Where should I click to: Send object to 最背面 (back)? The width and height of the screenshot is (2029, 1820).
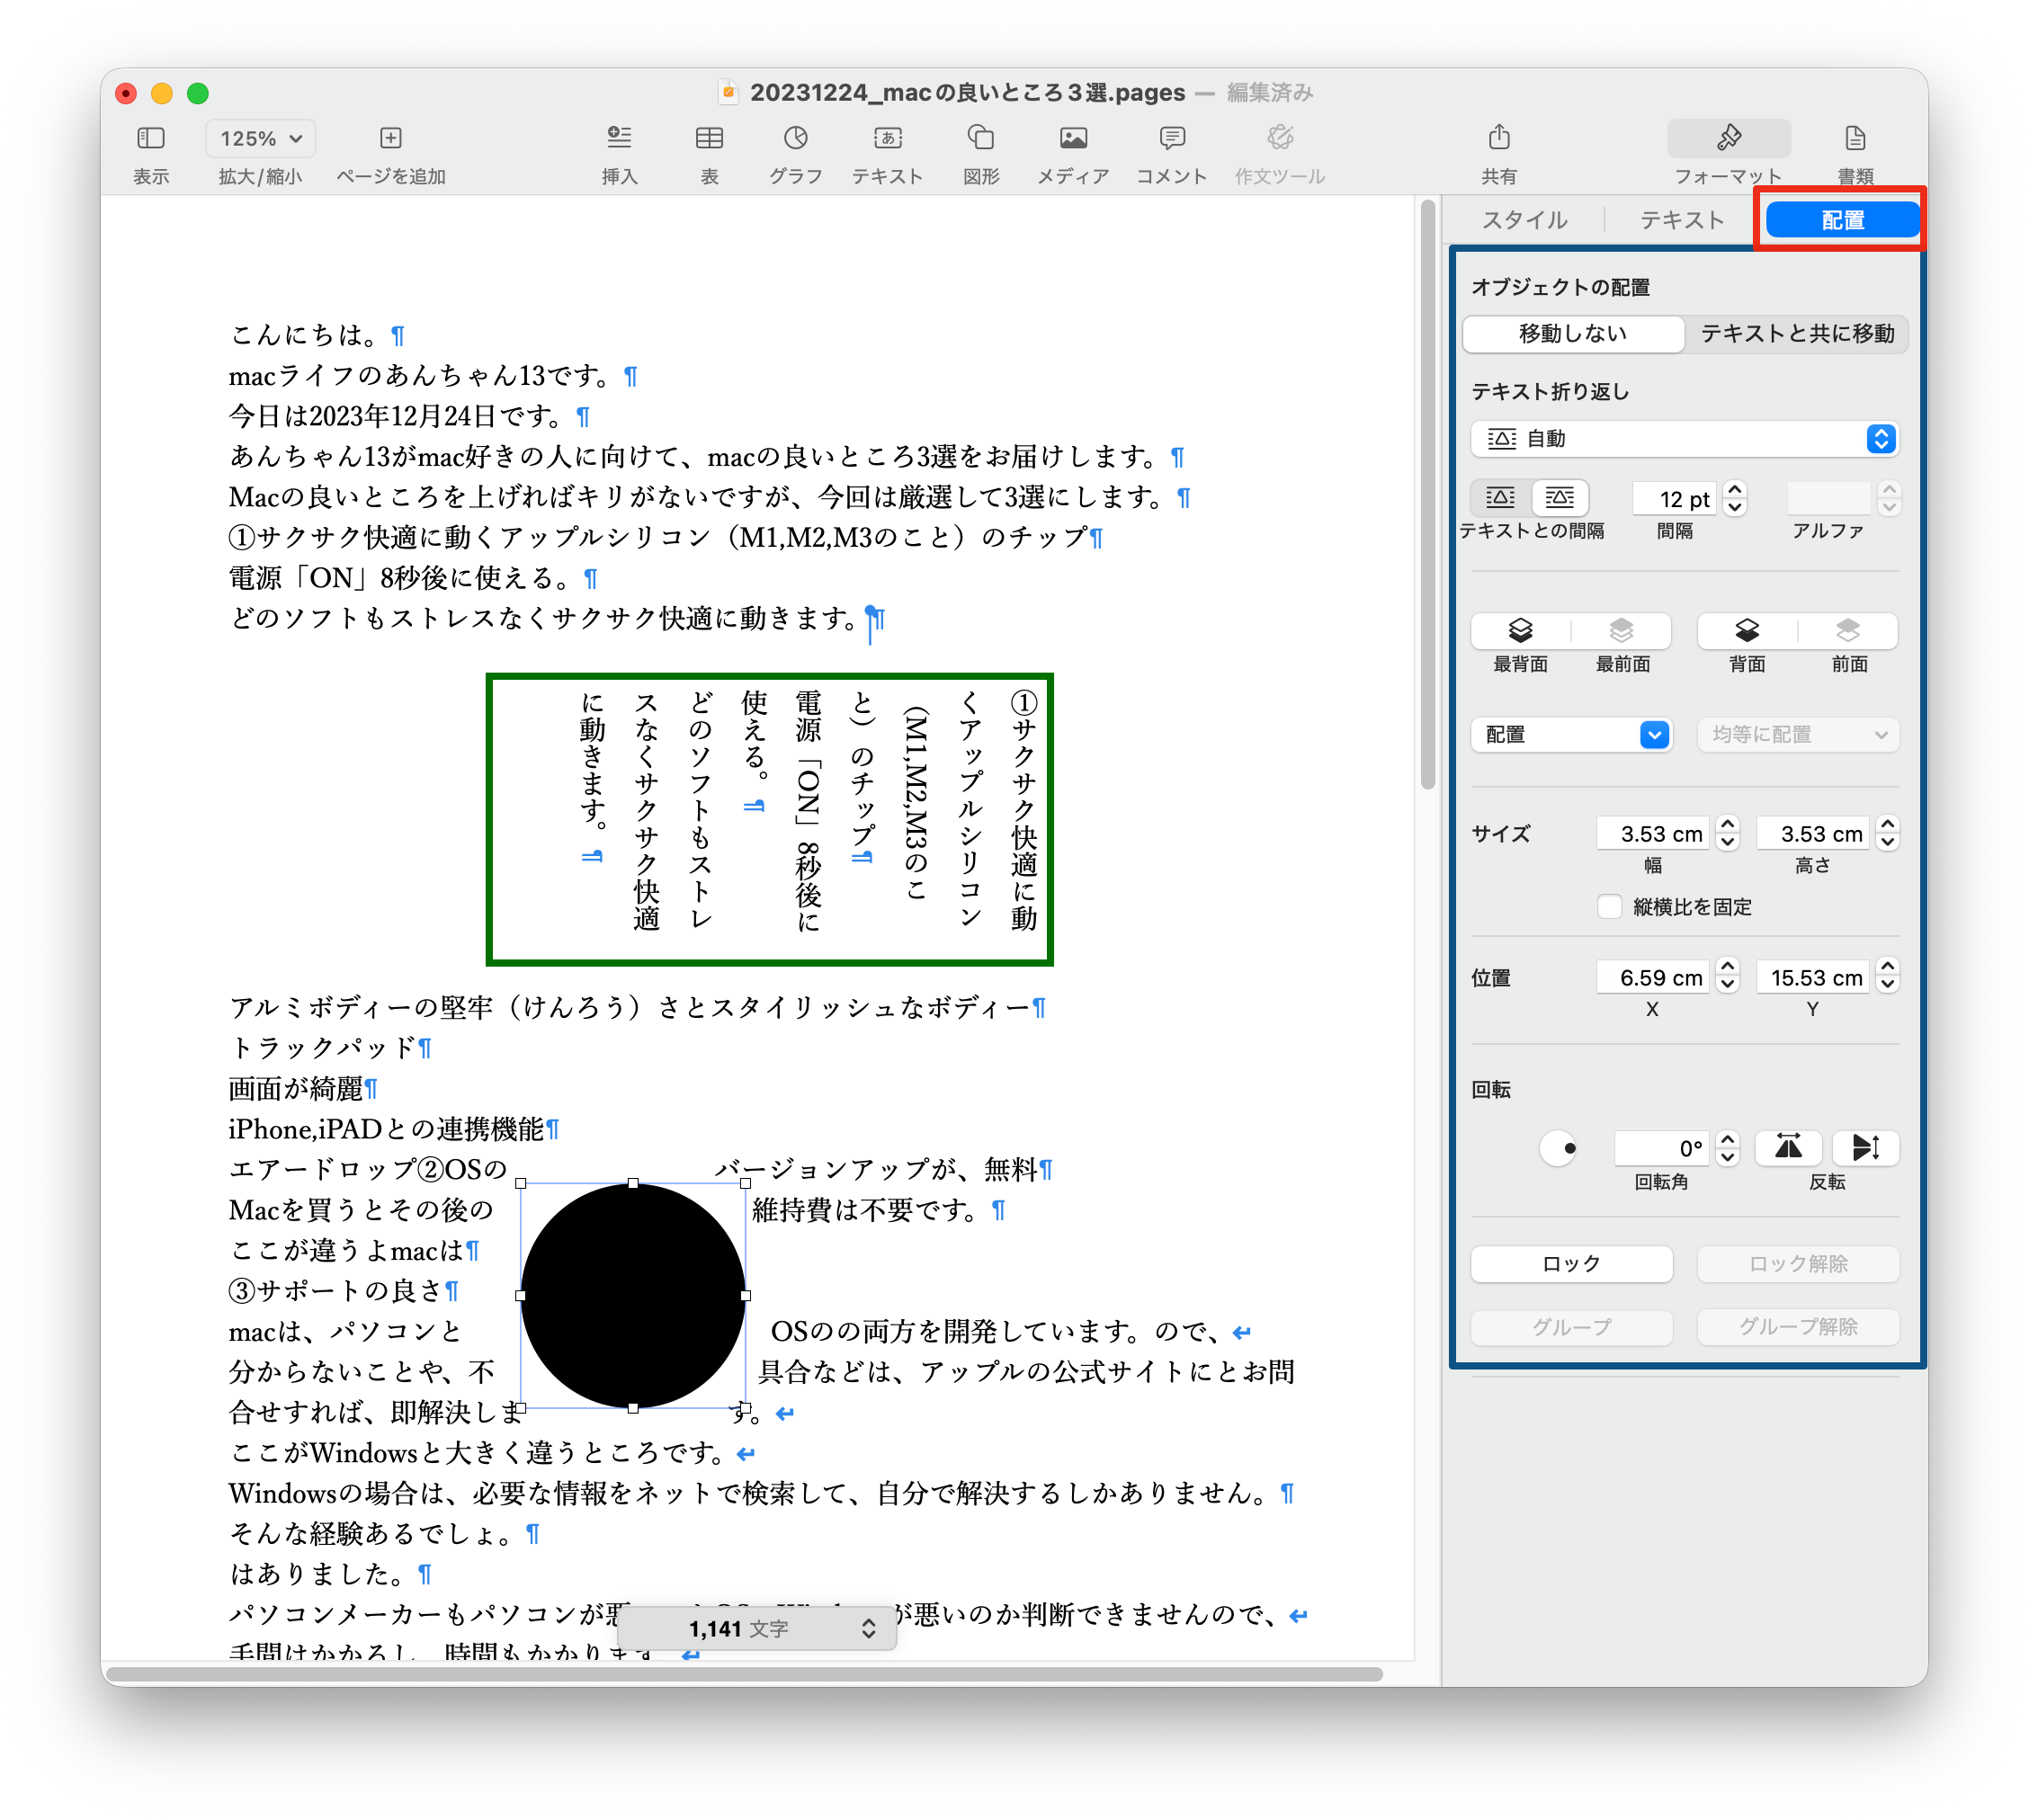tap(1520, 631)
